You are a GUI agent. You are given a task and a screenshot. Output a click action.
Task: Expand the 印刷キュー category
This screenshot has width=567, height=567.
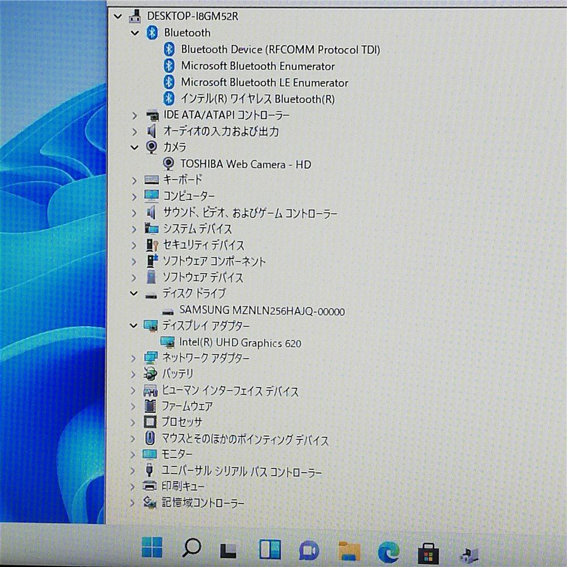click(133, 486)
